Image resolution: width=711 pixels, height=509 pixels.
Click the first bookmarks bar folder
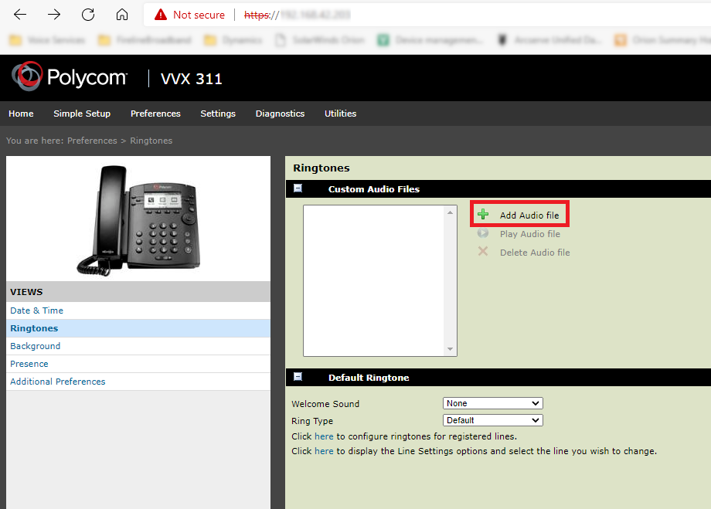coord(47,40)
